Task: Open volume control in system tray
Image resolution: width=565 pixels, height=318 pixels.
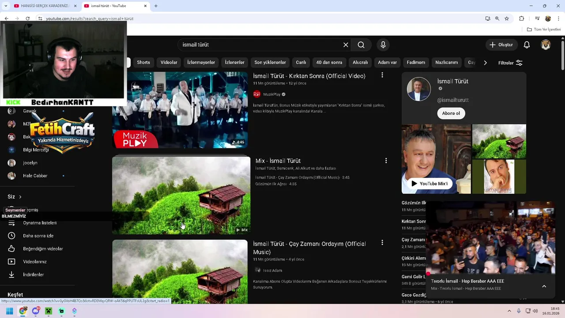Action: tap(535, 311)
